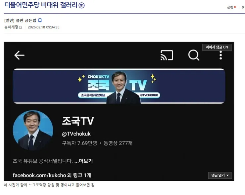The width and height of the screenshot is (245, 195).
Task: Click the caption line beginning 이 사진과 함께
Action: click(49, 185)
